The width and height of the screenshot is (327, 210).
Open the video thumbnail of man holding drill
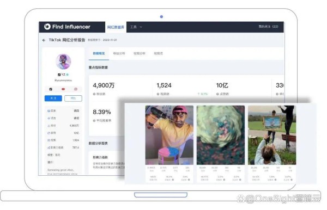169,135
